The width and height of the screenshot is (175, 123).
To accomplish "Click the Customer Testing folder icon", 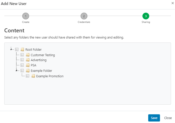I will click(28, 55).
